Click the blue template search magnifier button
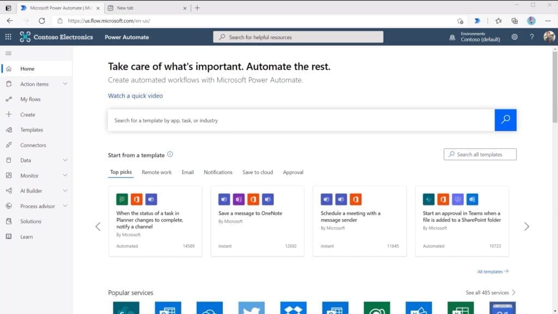Image resolution: width=558 pixels, height=314 pixels. tap(505, 120)
